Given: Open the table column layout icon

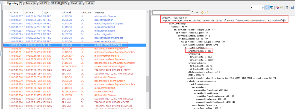Looking at the screenshot, I should point(277,8).
